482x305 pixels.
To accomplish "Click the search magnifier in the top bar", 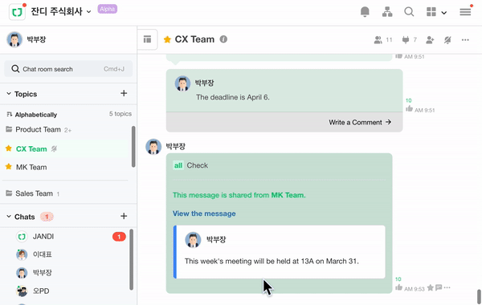I will [409, 12].
